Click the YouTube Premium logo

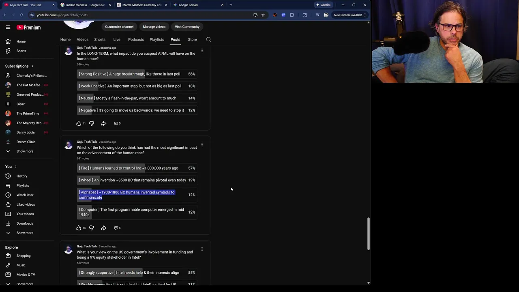[29, 27]
